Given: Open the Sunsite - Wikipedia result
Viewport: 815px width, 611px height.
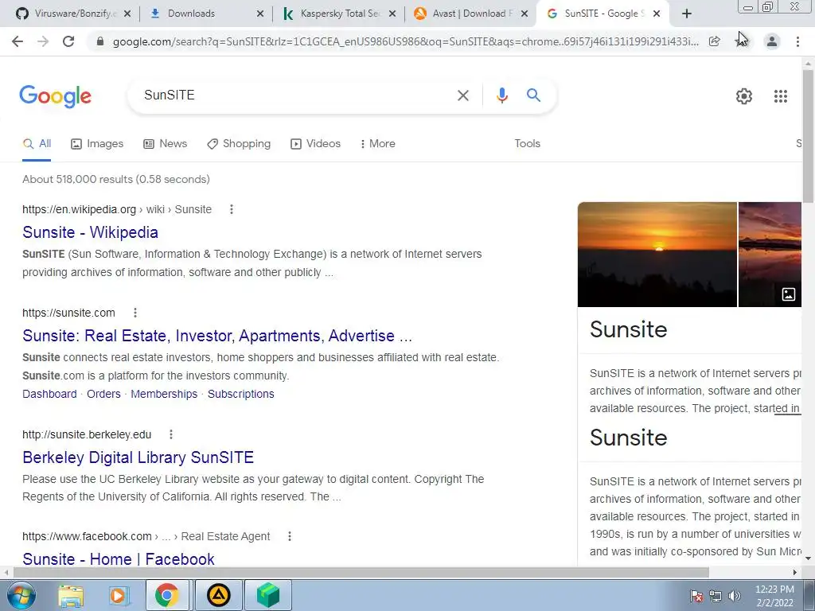Looking at the screenshot, I should pos(91,232).
